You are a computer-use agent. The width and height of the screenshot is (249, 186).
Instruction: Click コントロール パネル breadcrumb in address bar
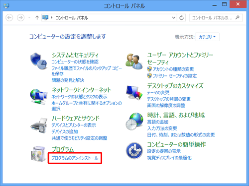coord(72,18)
